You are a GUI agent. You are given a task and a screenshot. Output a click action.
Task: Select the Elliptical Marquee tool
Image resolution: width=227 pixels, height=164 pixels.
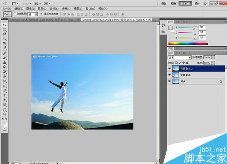point(5,30)
